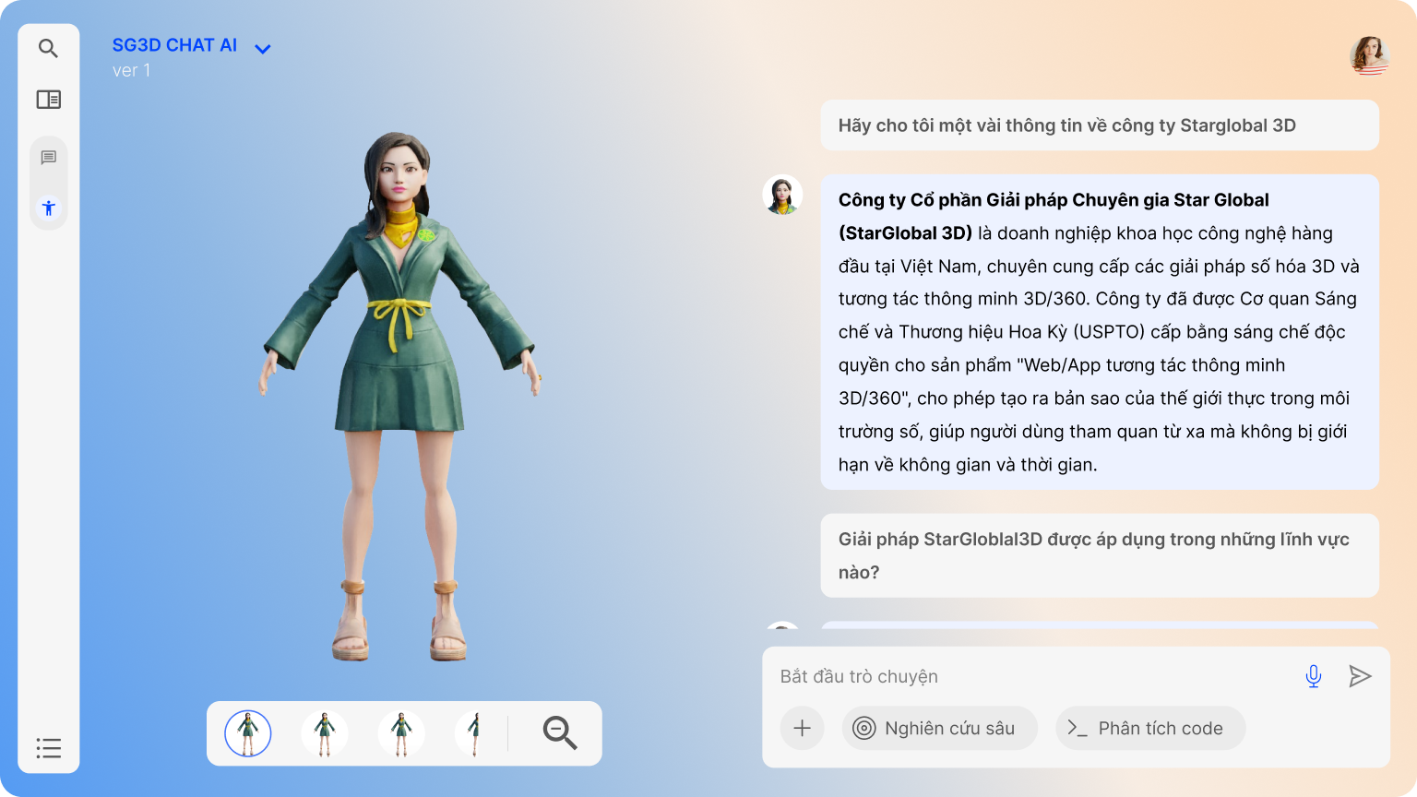Click the search magnifier icon in sidebar
1417x797 pixels.
pyautogui.click(x=48, y=48)
